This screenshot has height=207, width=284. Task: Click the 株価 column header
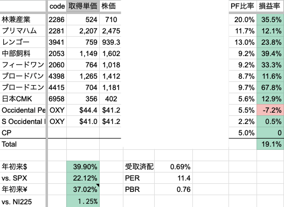(x=110, y=6)
